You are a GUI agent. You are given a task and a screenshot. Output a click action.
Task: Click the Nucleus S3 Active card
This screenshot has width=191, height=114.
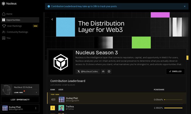coord(20,90)
